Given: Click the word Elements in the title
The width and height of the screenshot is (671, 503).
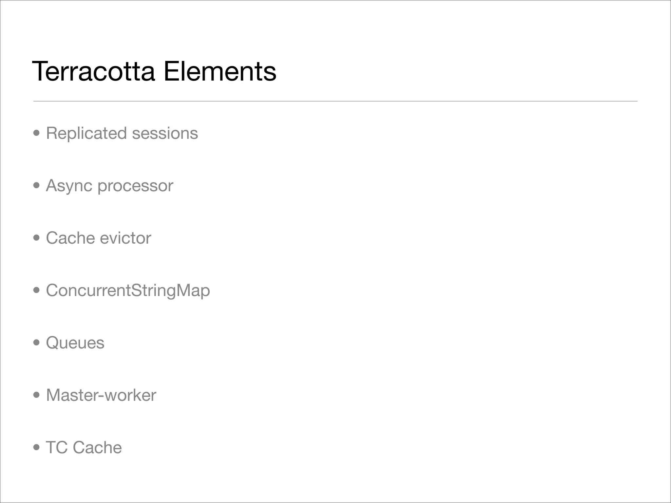Looking at the screenshot, I should coord(220,71).
